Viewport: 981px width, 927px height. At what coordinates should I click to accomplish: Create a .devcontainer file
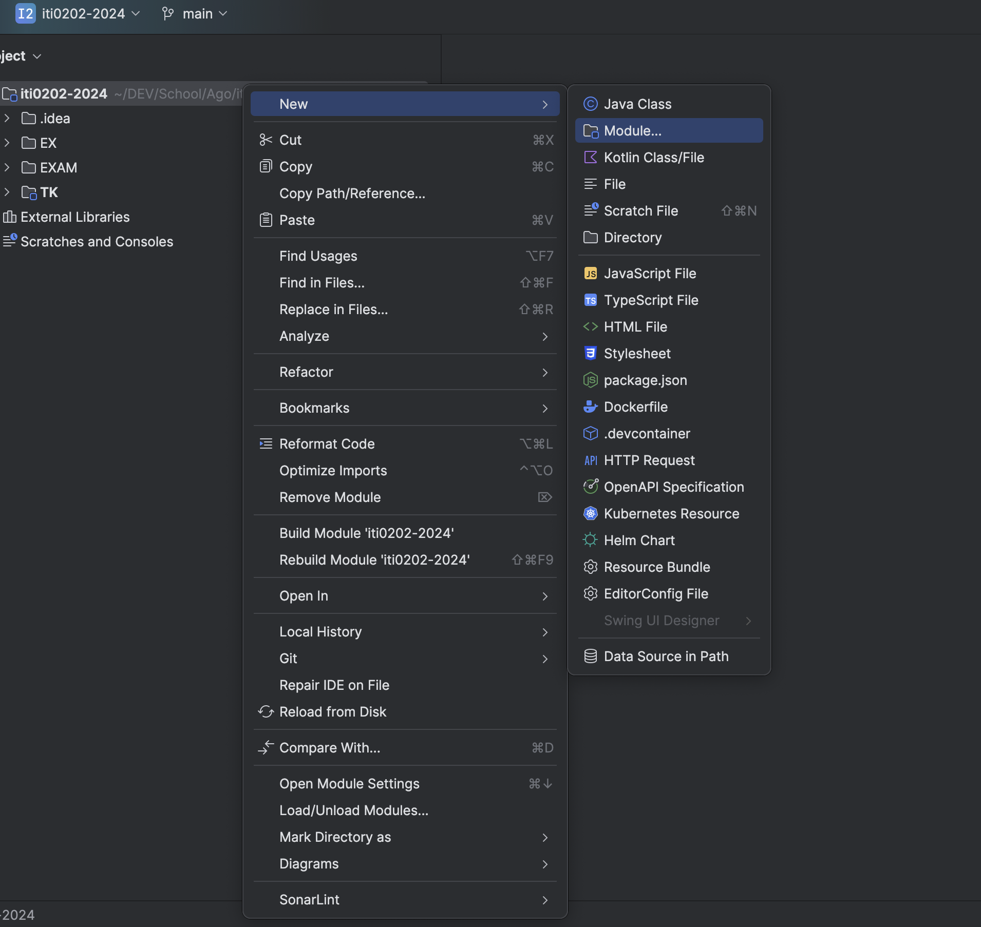pos(647,433)
